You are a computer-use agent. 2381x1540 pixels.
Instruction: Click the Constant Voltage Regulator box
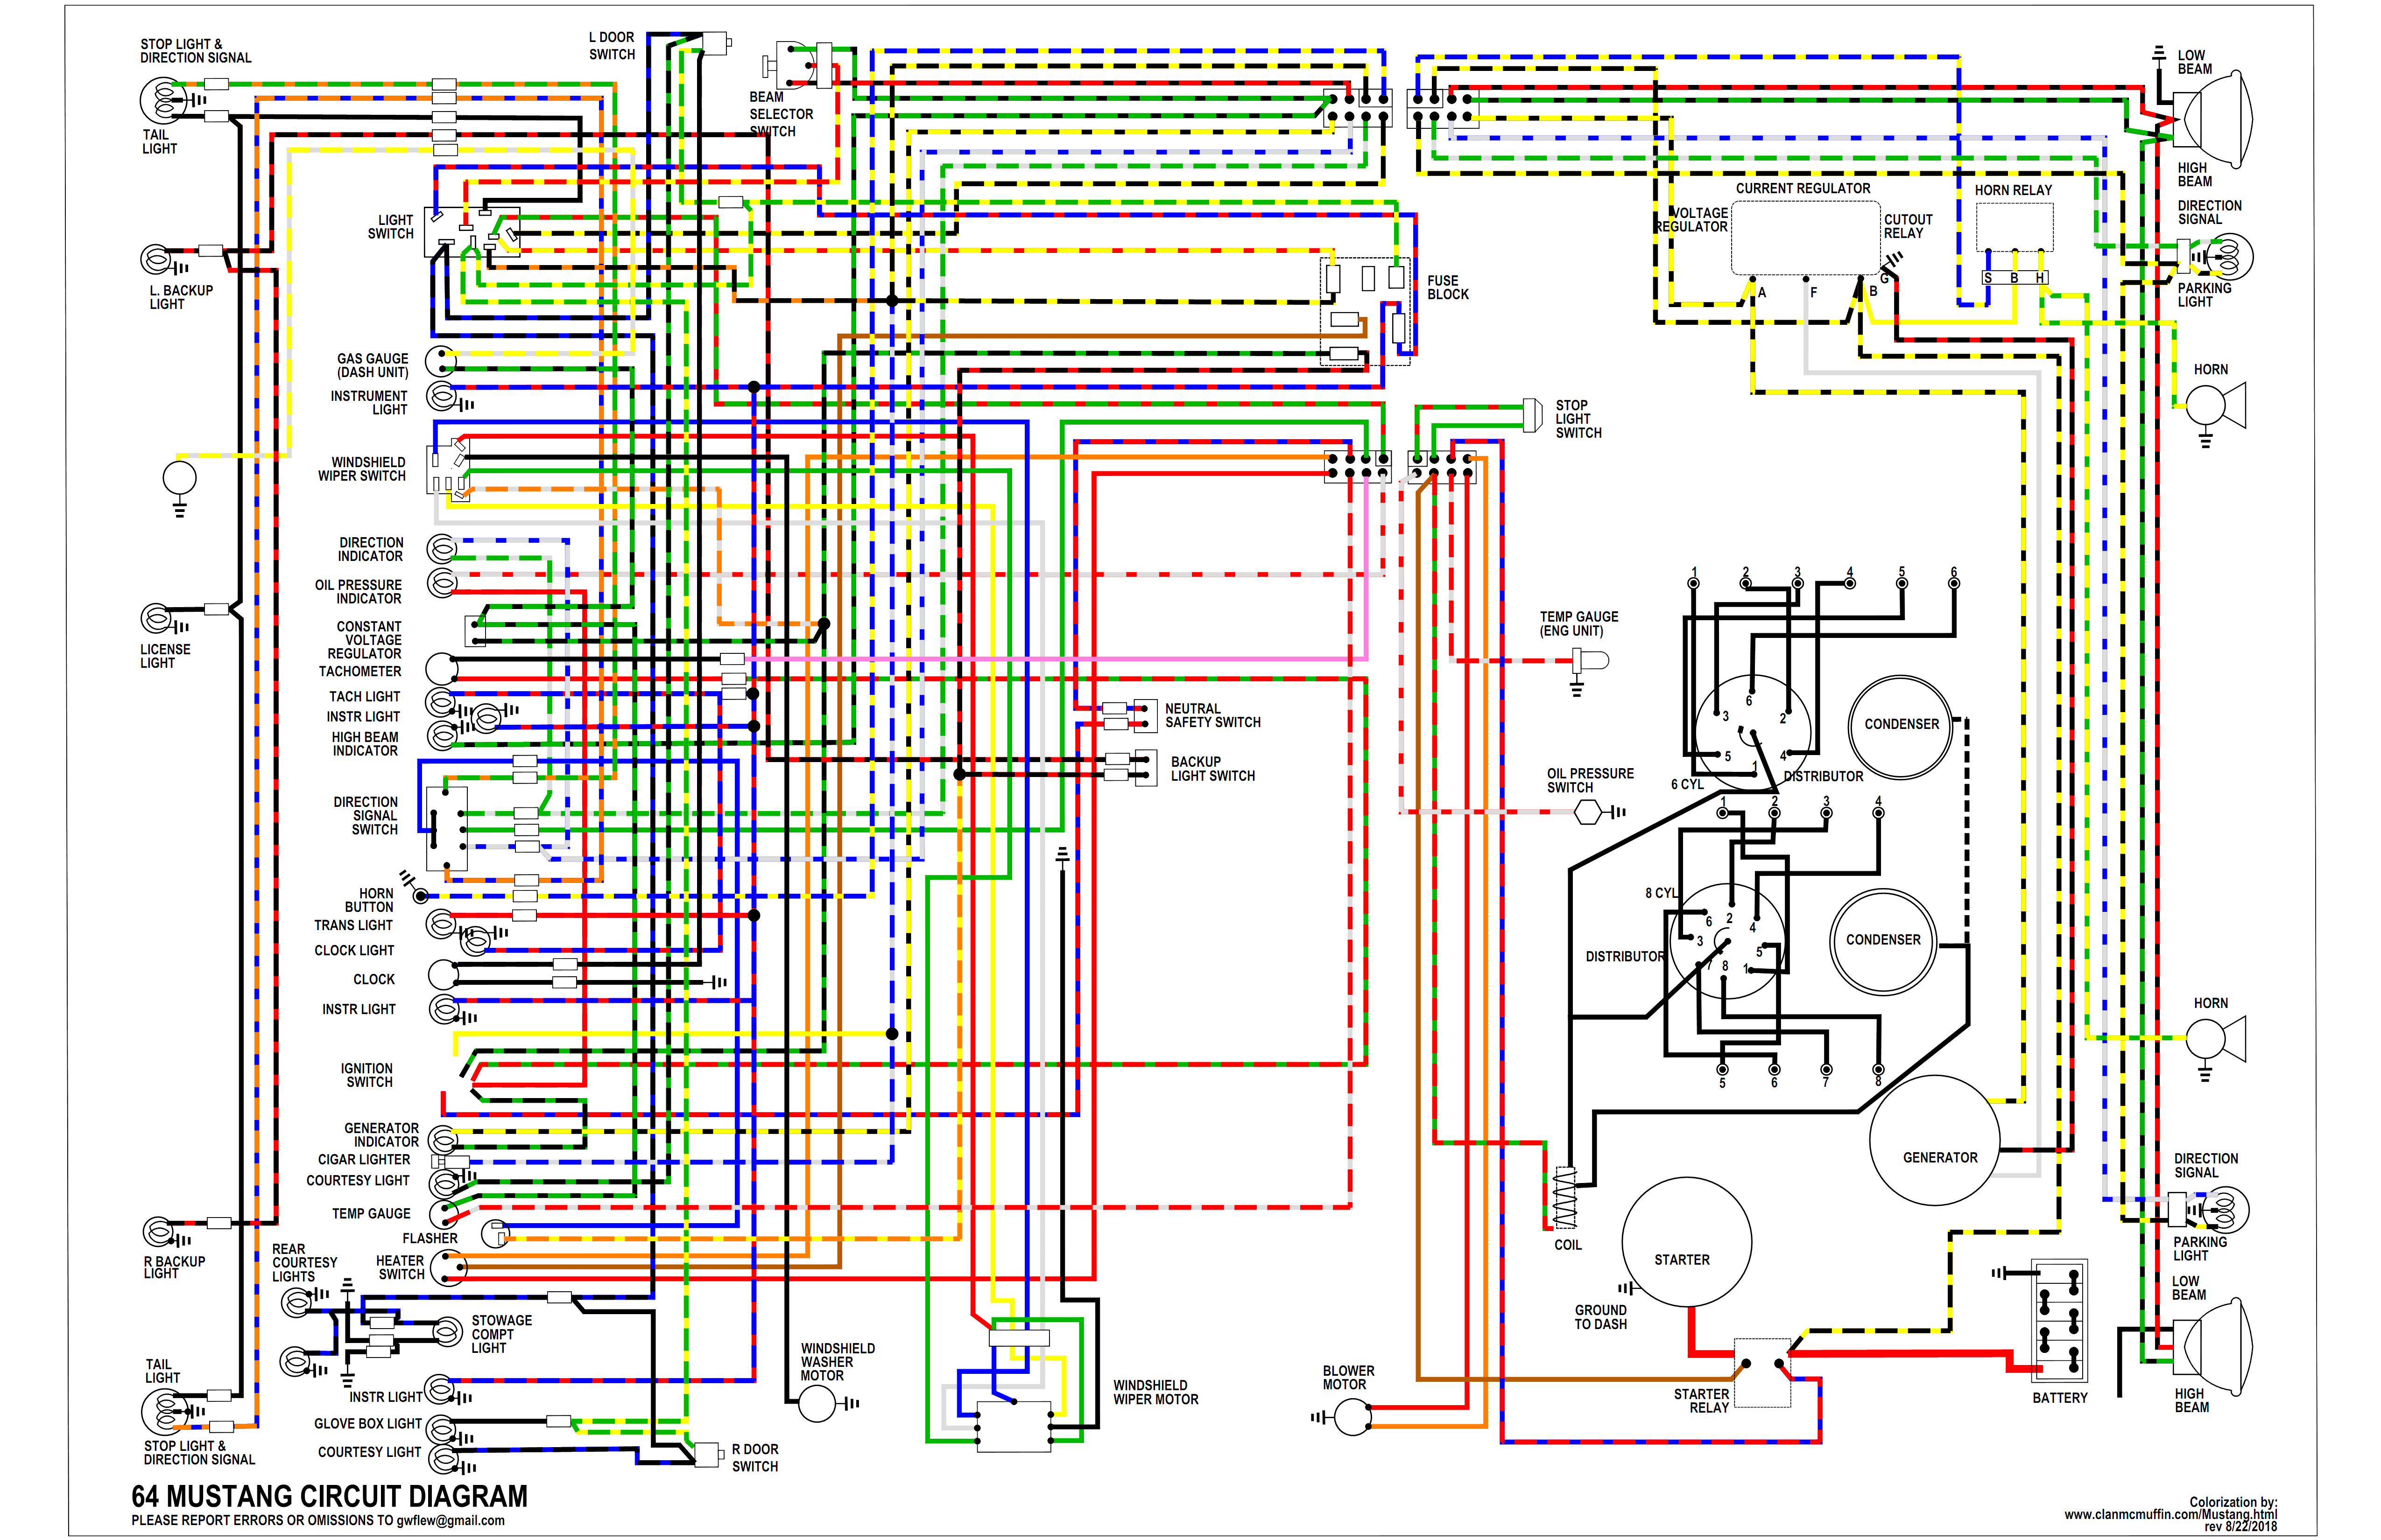click(x=475, y=631)
